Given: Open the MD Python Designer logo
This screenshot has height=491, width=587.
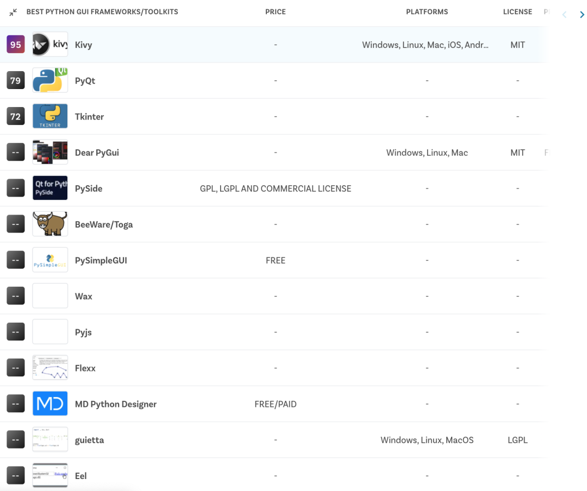Looking at the screenshot, I should 50,404.
